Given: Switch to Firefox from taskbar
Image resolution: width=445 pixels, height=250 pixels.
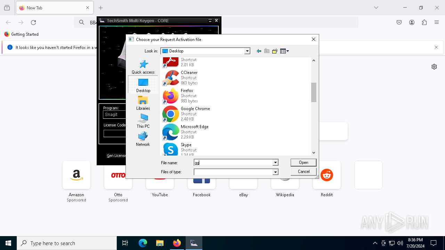Looking at the screenshot, I should [x=177, y=243].
